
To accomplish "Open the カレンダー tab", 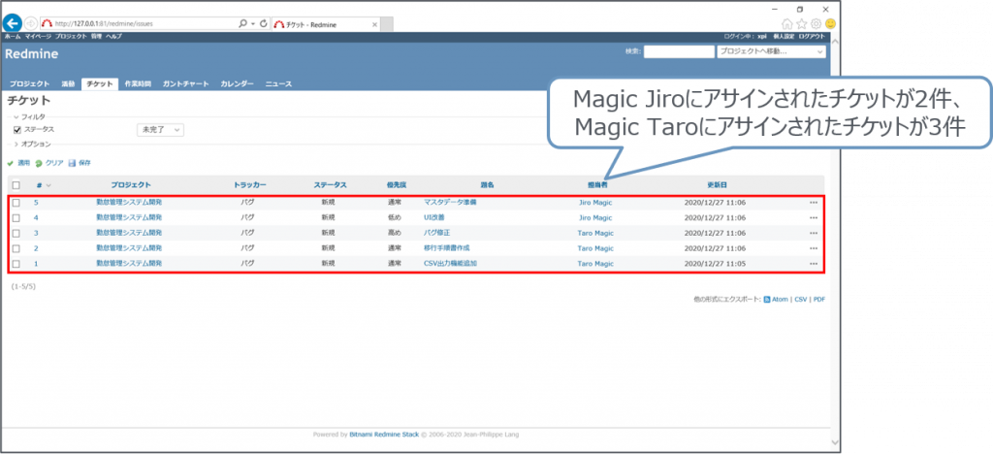I will (237, 84).
